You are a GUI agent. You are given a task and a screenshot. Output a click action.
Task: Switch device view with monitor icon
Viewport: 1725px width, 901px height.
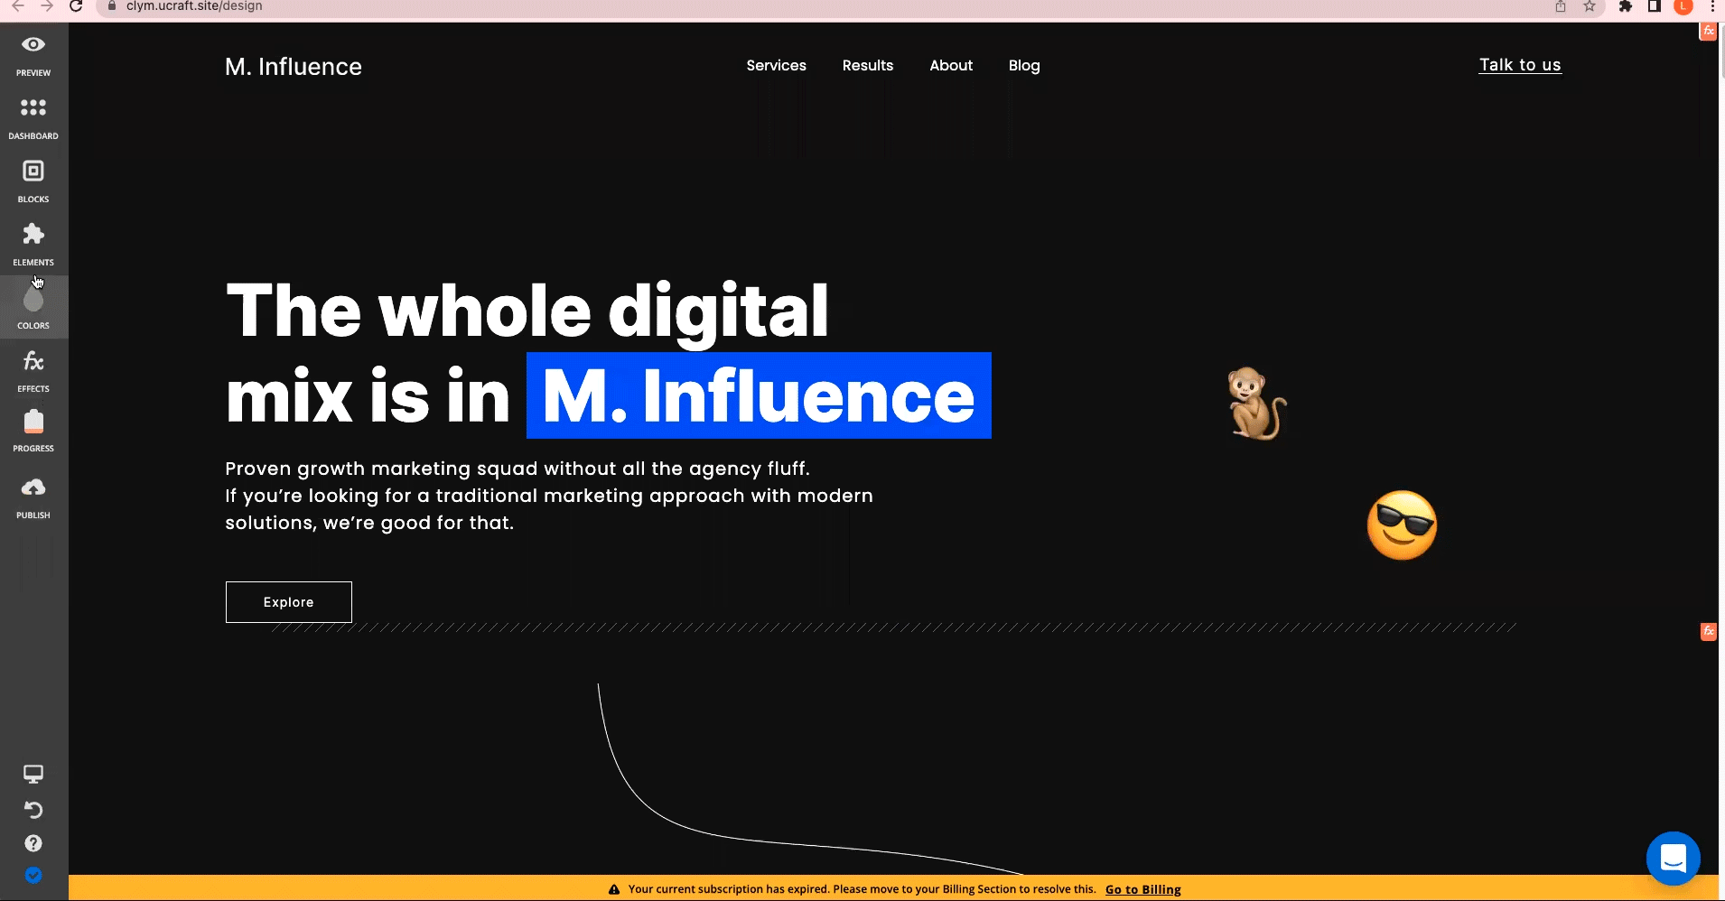pyautogui.click(x=33, y=774)
